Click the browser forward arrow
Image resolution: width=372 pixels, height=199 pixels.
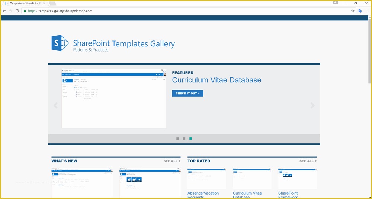(10, 11)
